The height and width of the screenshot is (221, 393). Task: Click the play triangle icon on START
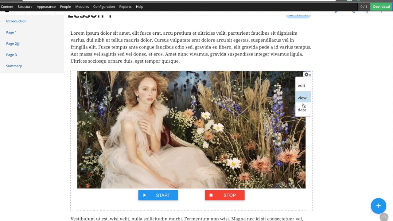click(145, 195)
